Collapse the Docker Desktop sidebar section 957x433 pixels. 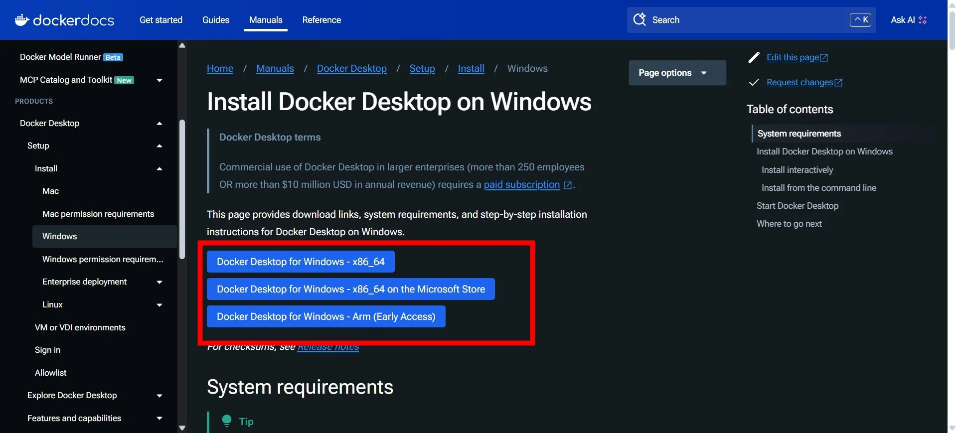click(x=159, y=124)
